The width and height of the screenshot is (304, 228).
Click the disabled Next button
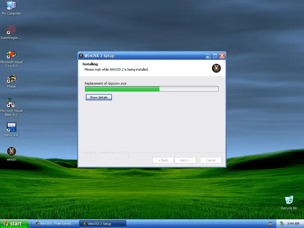click(185, 160)
